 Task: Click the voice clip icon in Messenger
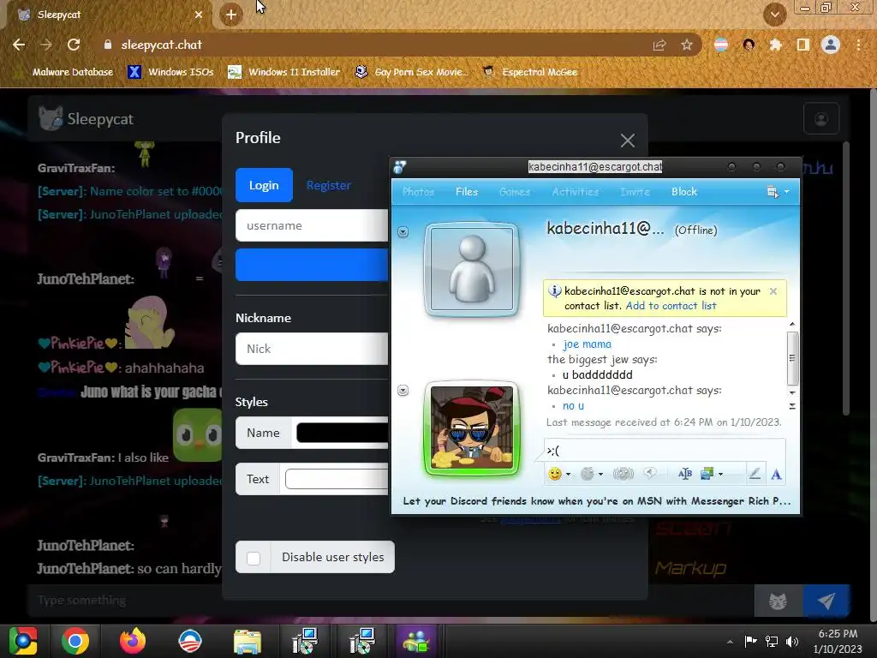(x=650, y=473)
